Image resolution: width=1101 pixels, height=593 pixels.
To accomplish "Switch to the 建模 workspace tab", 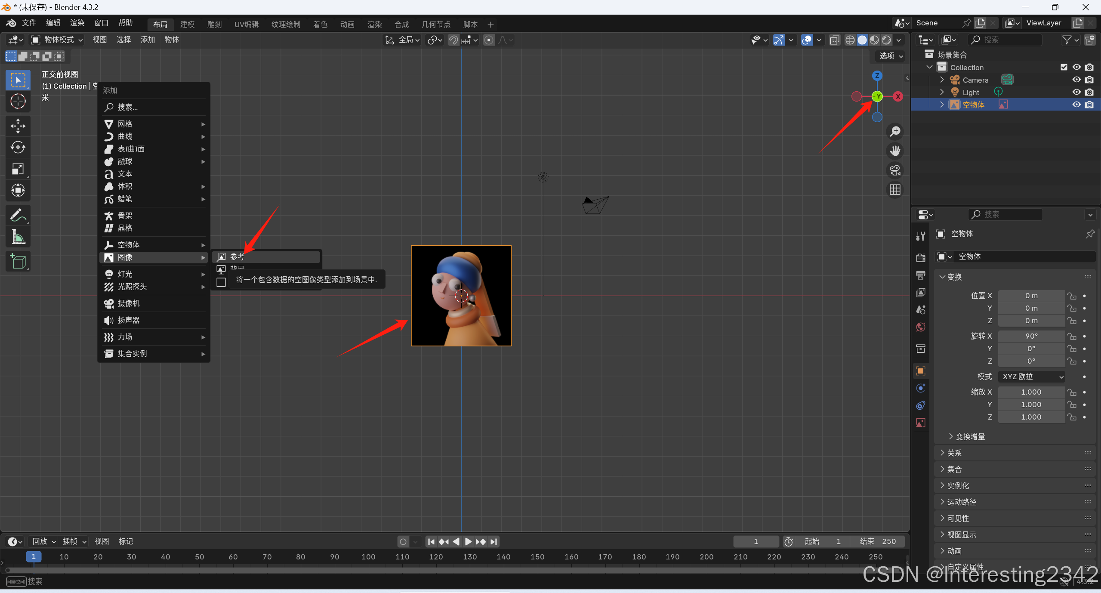I will point(187,25).
